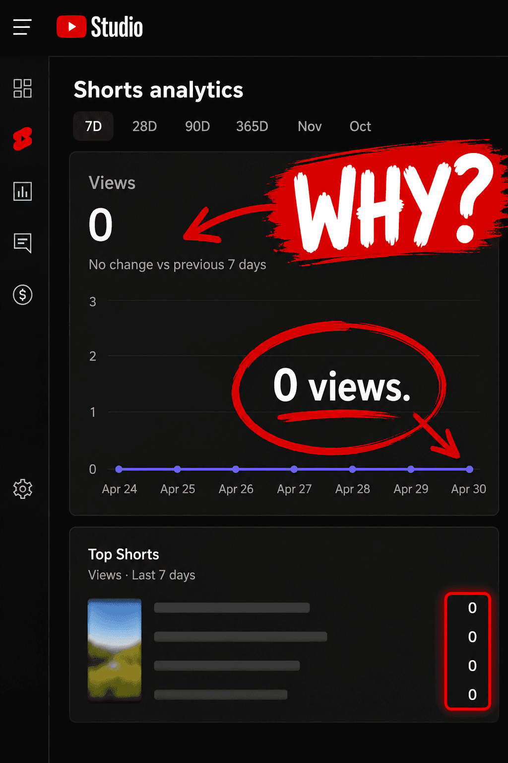
Task: Switch to the 365D time range
Action: click(252, 126)
